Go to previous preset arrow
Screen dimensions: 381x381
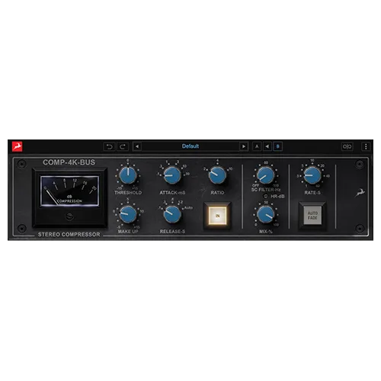point(137,146)
